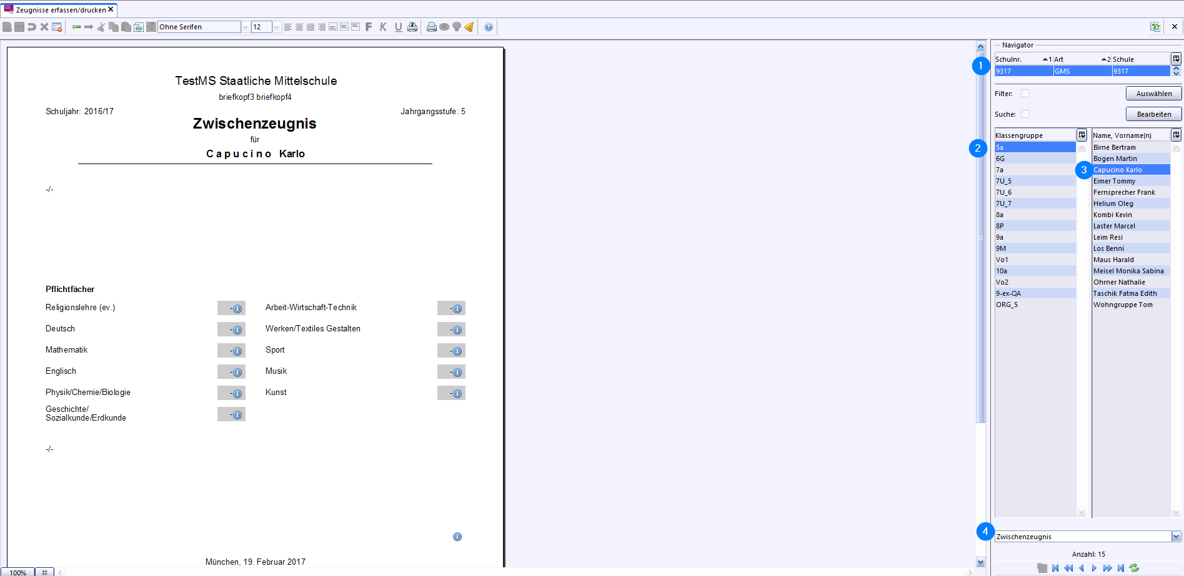
Task: Tick the Filter checkbox
Action: pos(1025,94)
